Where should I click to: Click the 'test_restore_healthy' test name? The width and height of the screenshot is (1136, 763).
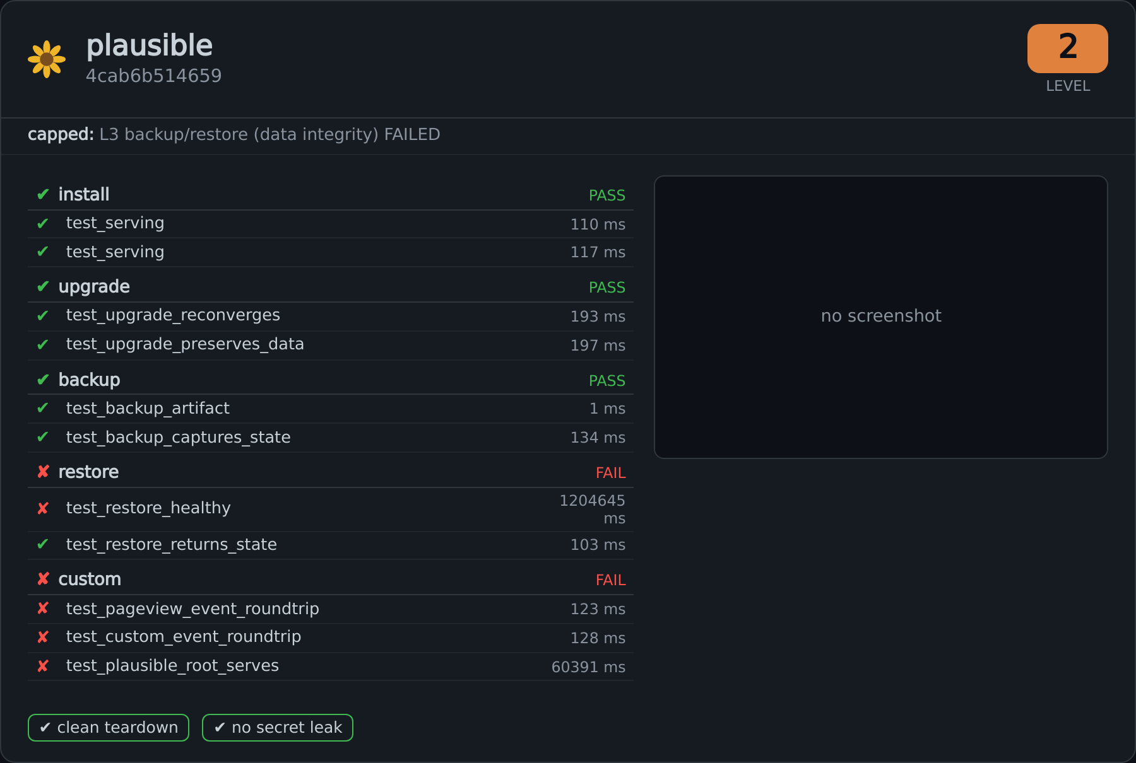pyautogui.click(x=149, y=508)
